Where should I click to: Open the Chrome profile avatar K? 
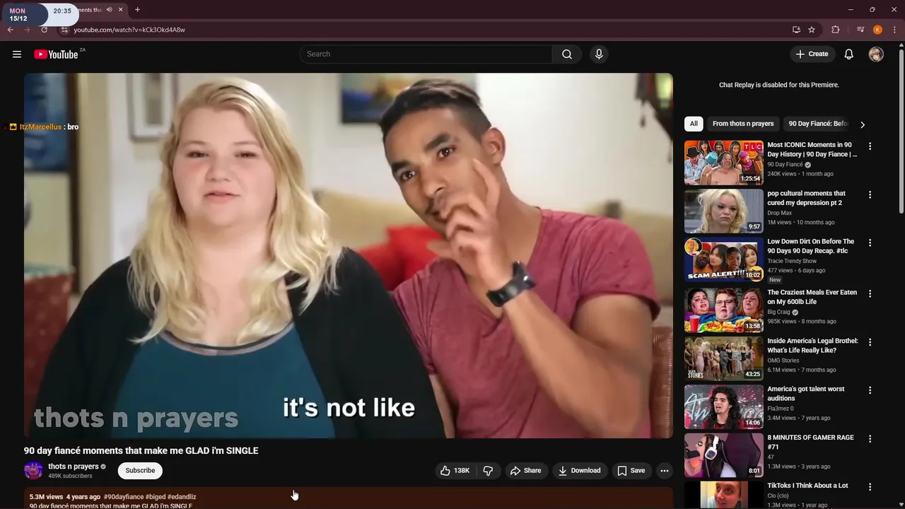[x=877, y=30]
